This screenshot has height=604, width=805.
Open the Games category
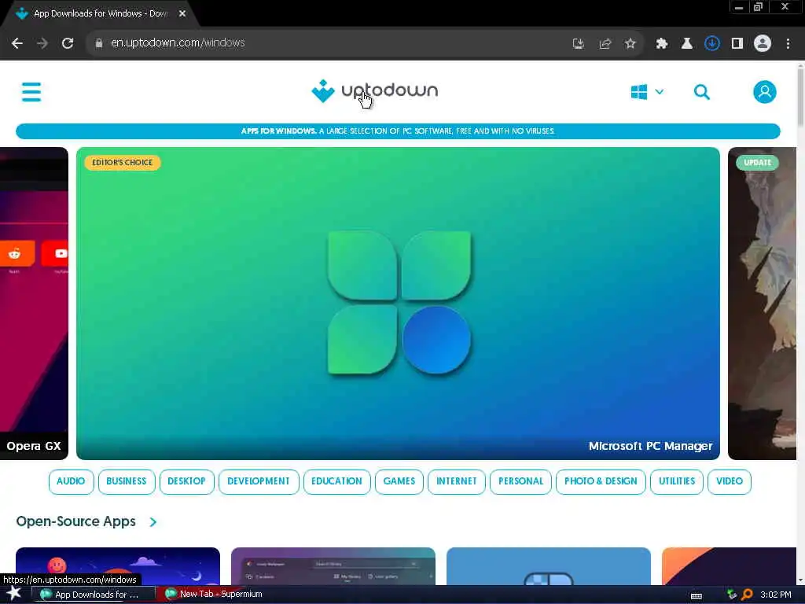(399, 481)
